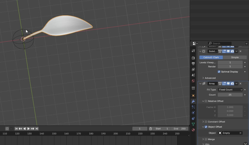Open the properties editor type dropdown

coord(195,43)
